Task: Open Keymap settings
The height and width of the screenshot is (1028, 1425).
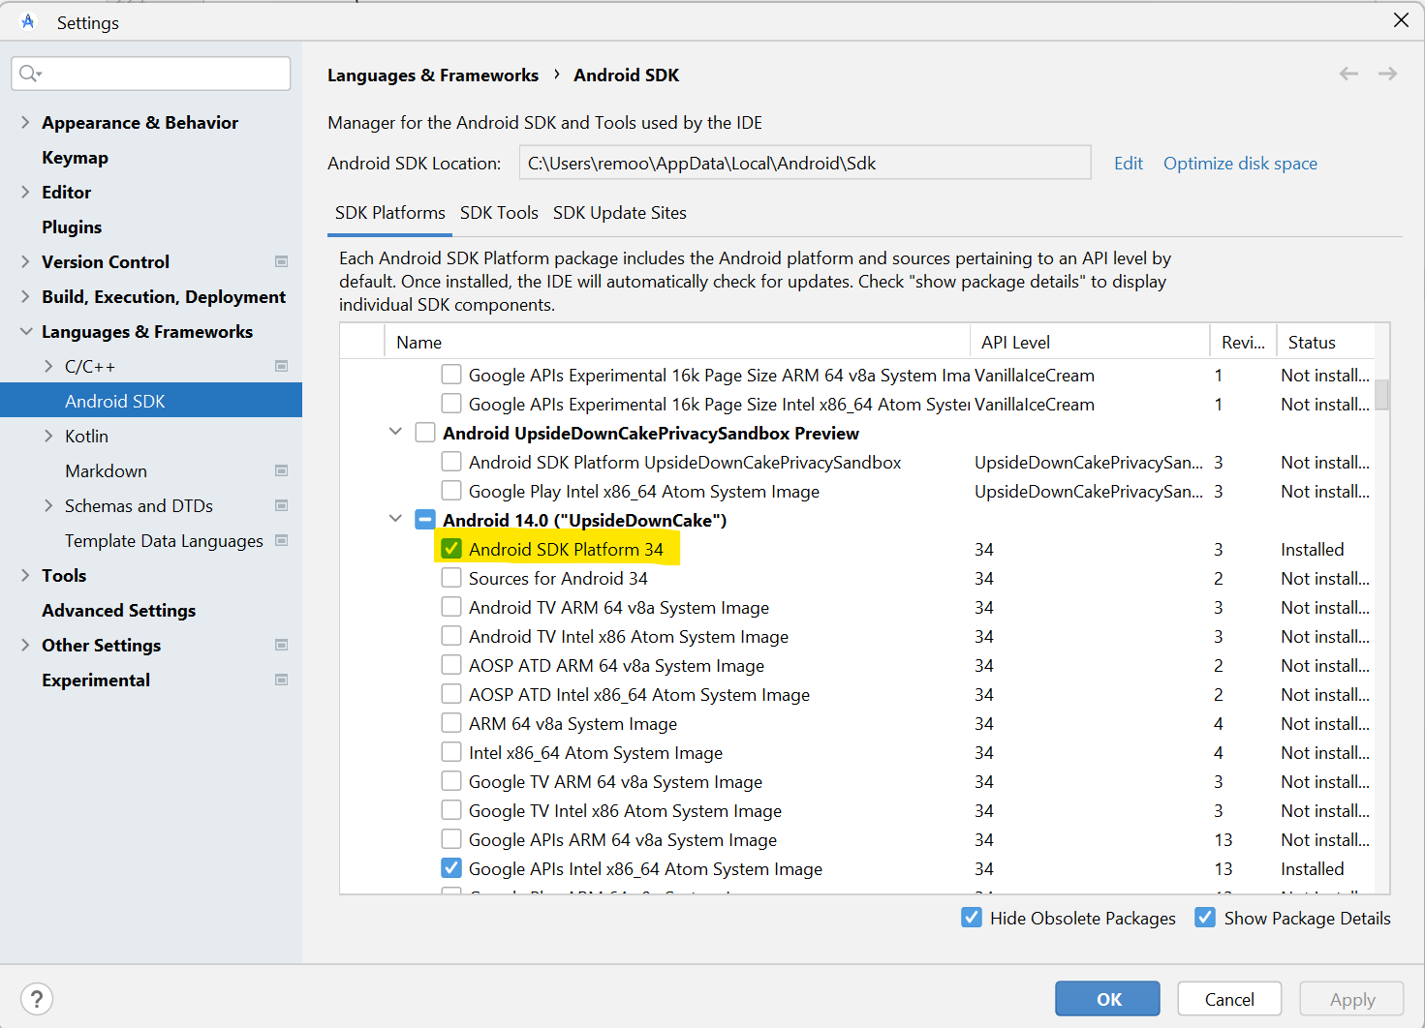Action: [x=75, y=158]
